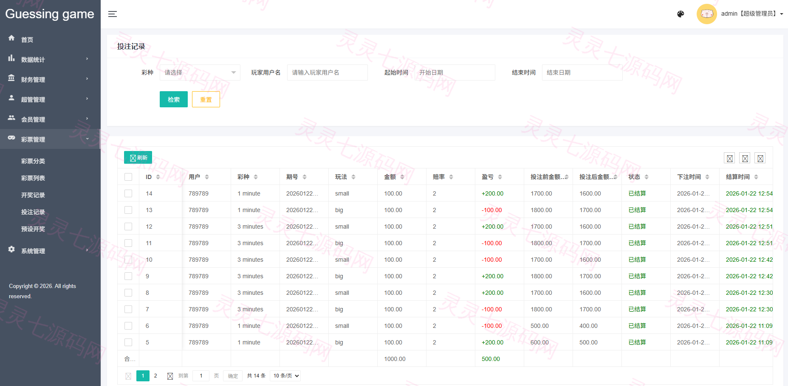Click the home icon beside 首页
Image resolution: width=788 pixels, height=386 pixels.
[11, 38]
